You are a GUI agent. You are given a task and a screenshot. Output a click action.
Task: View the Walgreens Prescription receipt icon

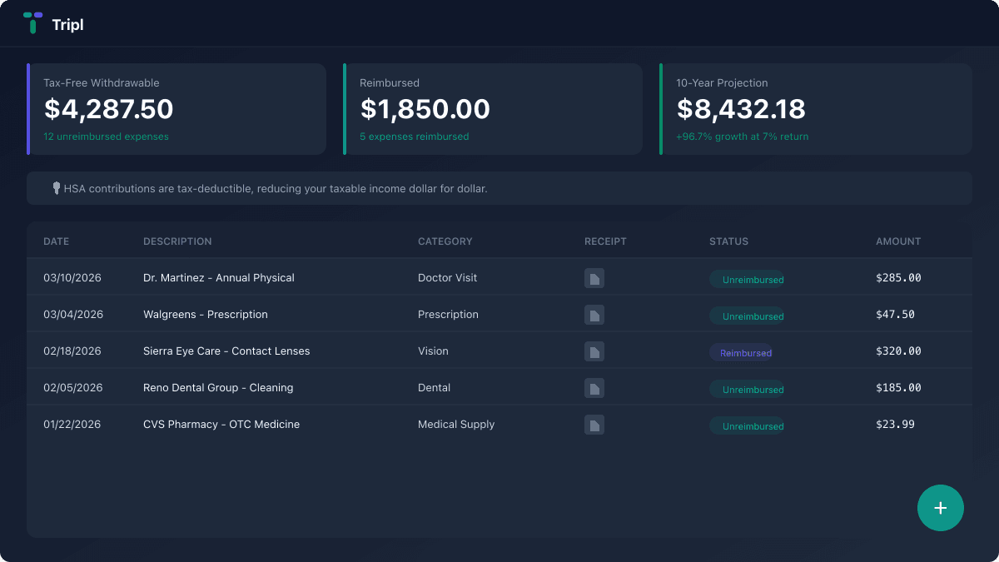594,315
